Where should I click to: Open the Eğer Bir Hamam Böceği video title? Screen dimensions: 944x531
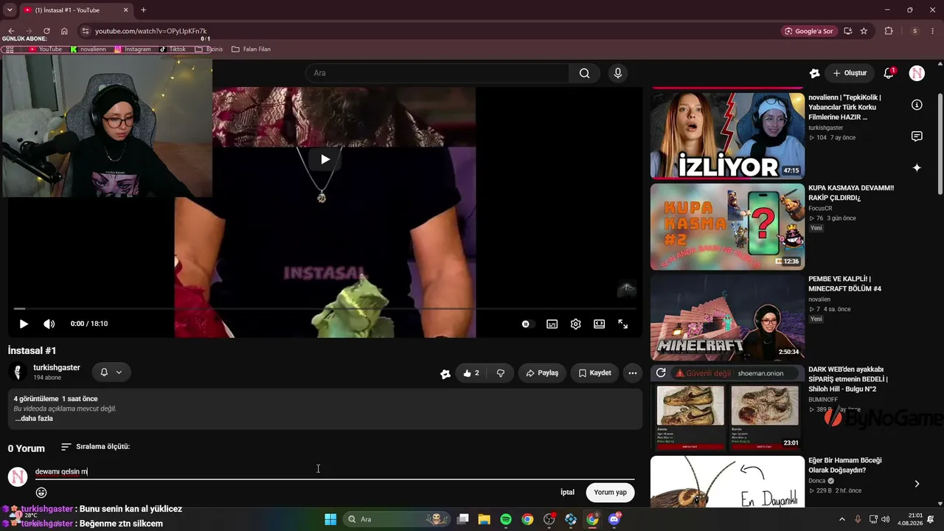point(845,465)
